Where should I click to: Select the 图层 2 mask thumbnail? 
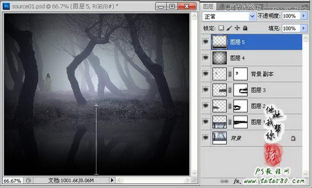241,106
